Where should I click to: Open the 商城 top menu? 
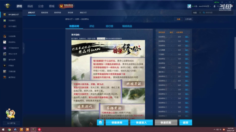[52, 6]
